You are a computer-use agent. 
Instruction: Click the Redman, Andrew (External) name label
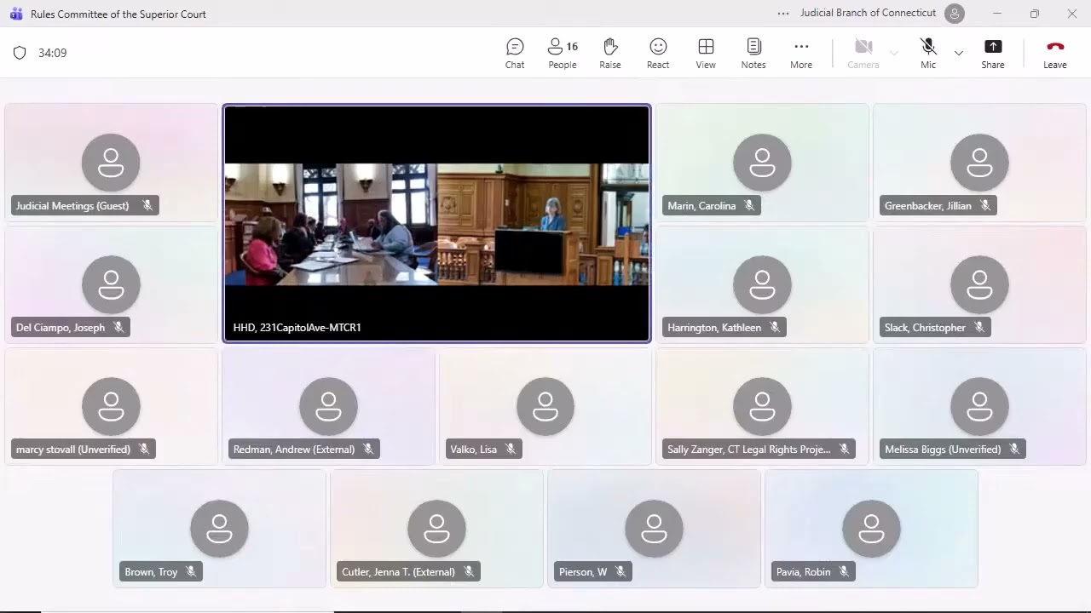(x=294, y=449)
